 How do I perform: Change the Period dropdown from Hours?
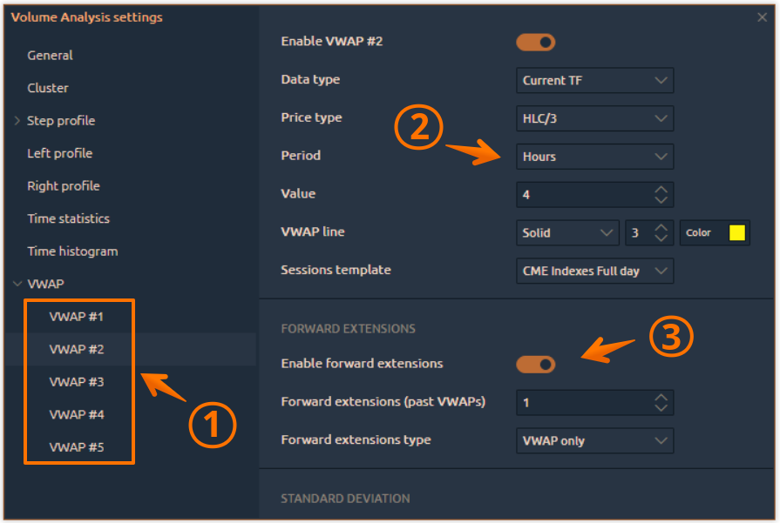point(594,157)
